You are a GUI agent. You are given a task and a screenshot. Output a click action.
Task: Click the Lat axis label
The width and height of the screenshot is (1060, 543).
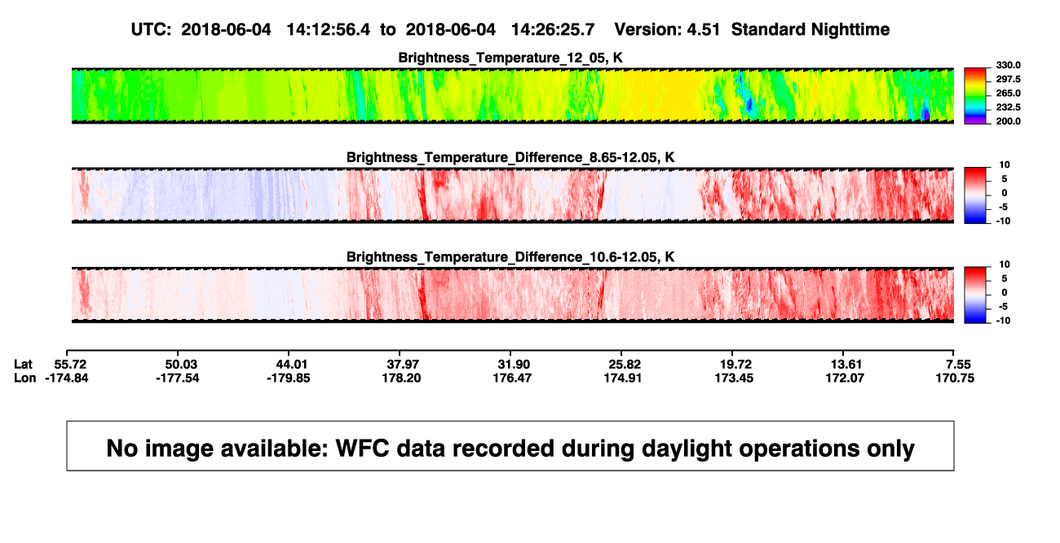coord(24,364)
